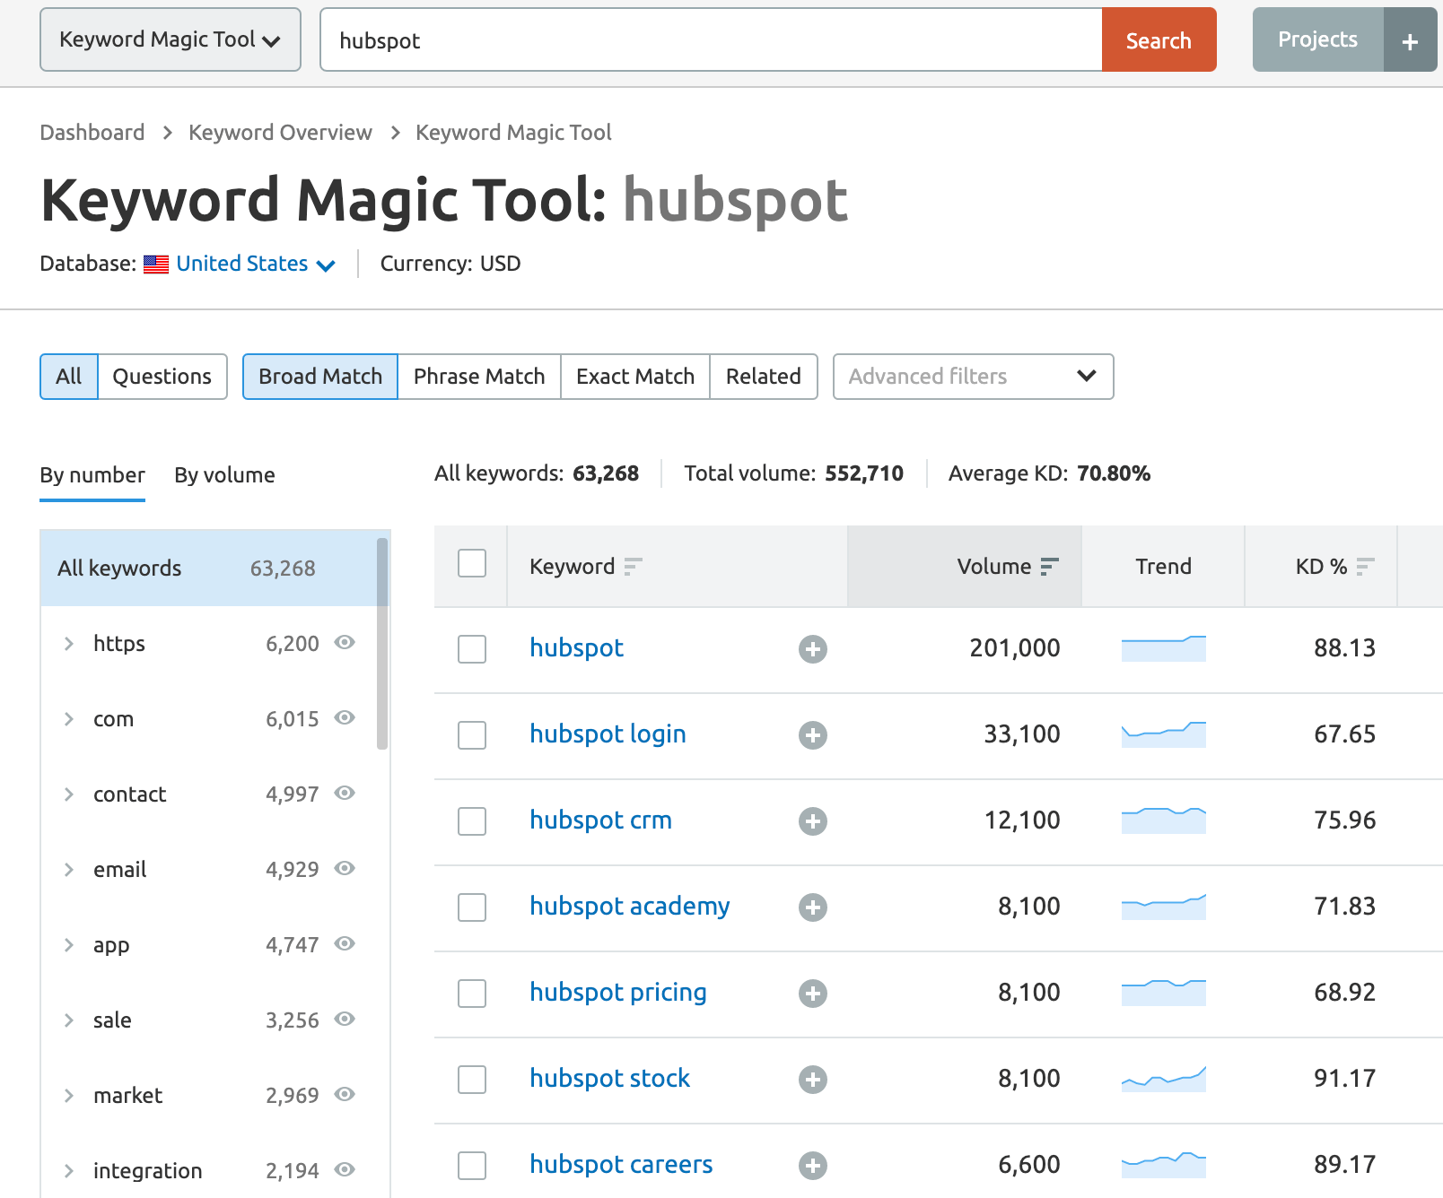Add hubspot careers keyword with plus icon

(x=813, y=1166)
